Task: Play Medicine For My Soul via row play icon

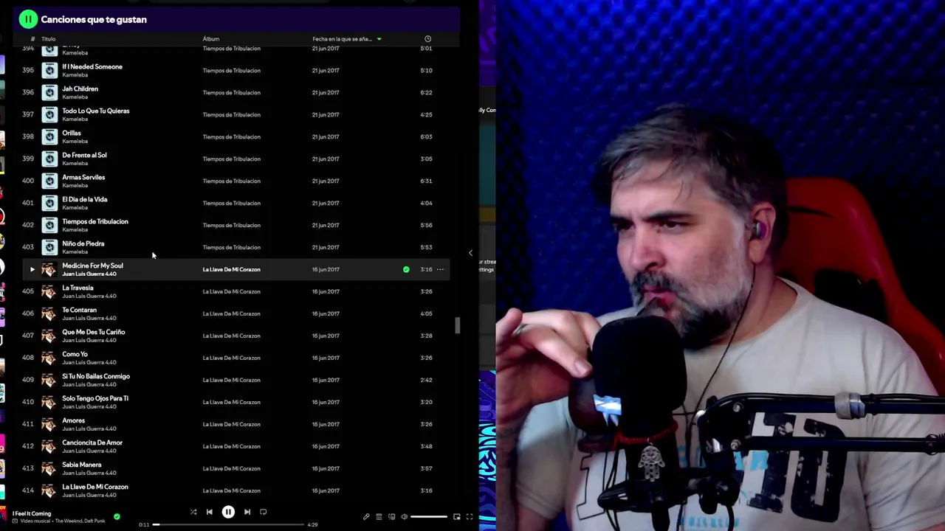Action: pyautogui.click(x=32, y=269)
